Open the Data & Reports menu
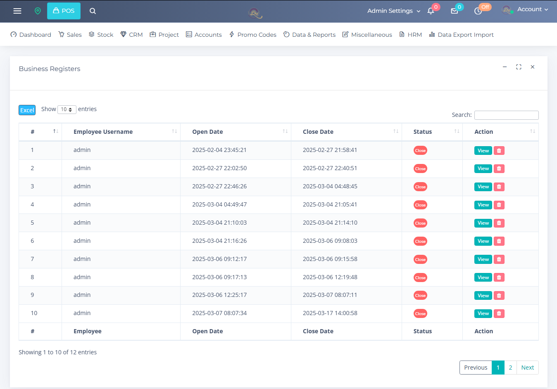 [309, 35]
